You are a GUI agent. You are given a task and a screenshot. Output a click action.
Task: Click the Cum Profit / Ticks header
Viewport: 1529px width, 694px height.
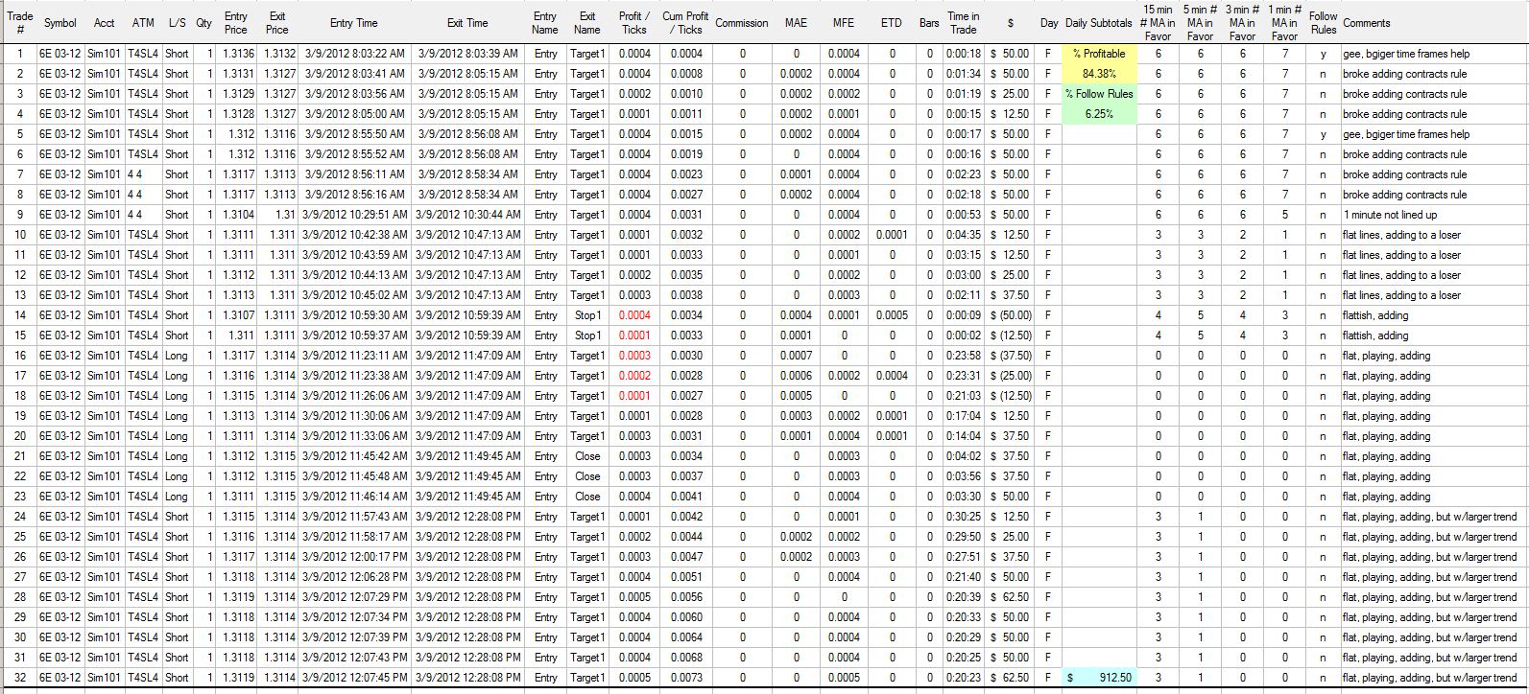[x=685, y=23]
